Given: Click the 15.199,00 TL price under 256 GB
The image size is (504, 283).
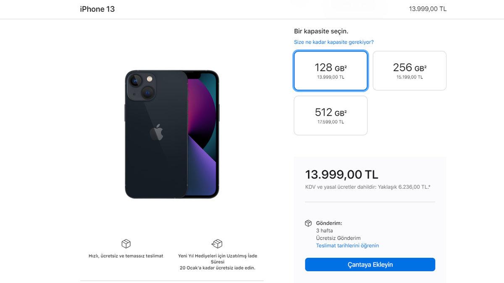Looking at the screenshot, I should [x=409, y=77].
